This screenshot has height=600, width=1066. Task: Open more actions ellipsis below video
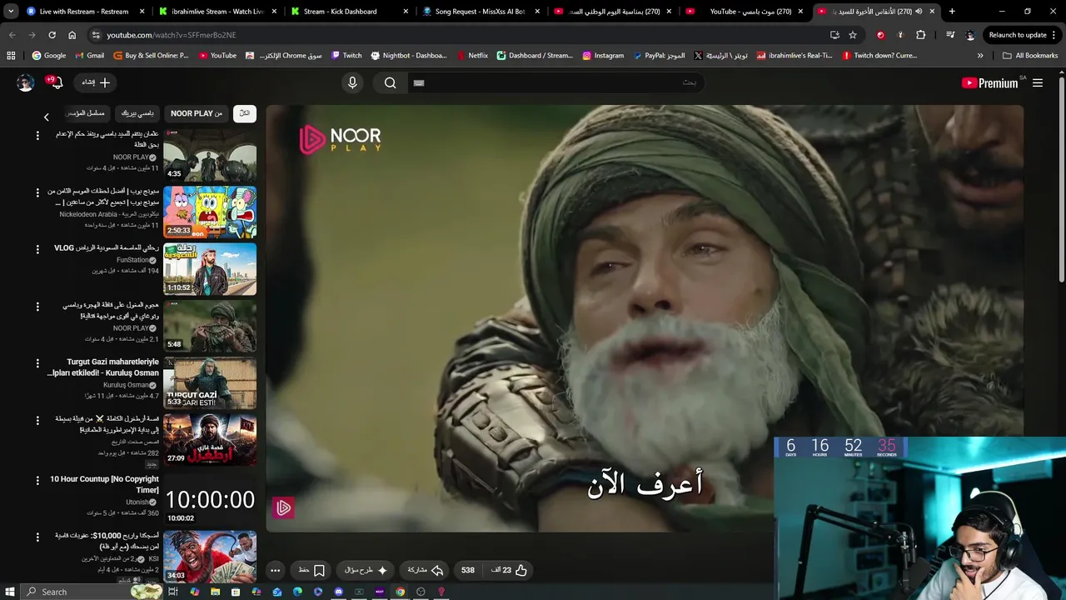275,570
